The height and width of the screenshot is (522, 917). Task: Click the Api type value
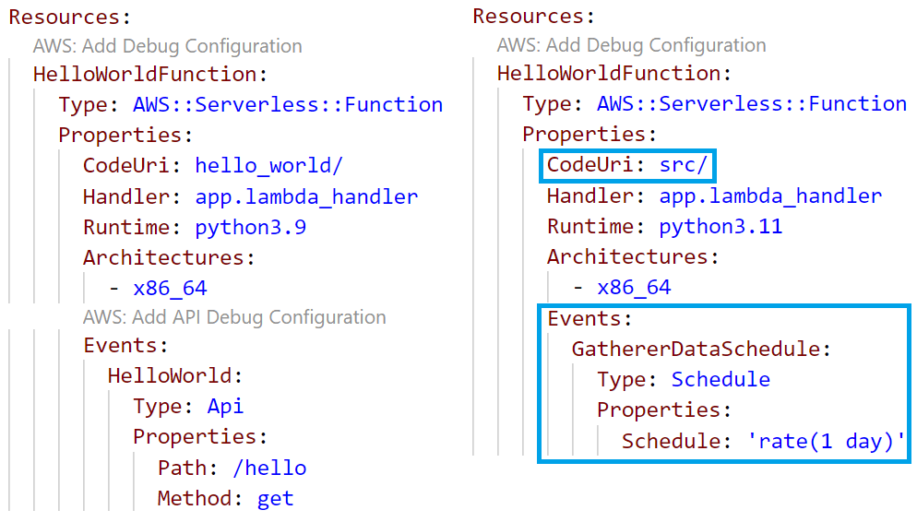coord(225,407)
